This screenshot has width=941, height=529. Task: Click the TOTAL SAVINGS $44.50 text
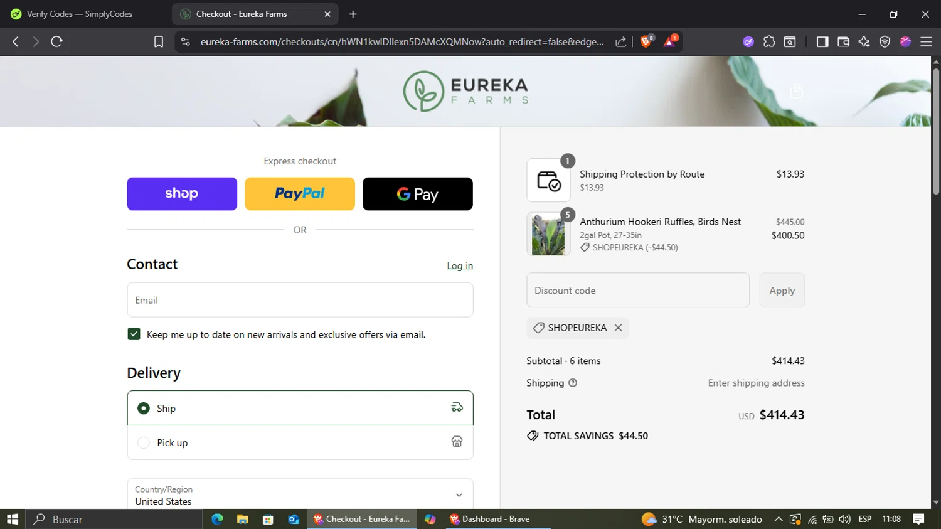pyautogui.click(x=595, y=435)
